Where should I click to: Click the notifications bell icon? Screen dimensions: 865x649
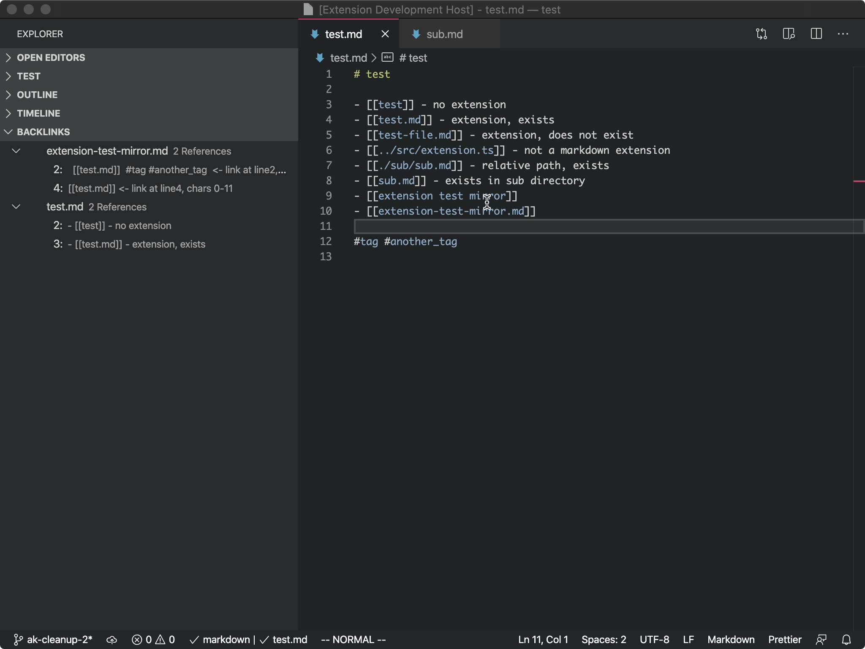[x=846, y=640]
